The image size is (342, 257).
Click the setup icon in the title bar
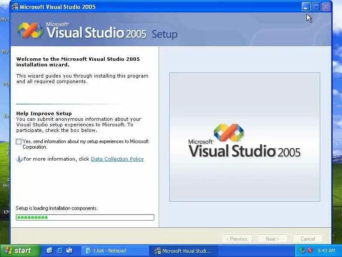pos(15,7)
